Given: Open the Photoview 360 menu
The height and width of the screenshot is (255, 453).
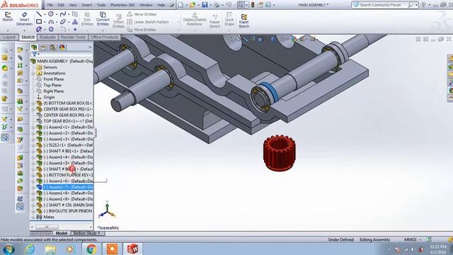Looking at the screenshot, I should pyautogui.click(x=122, y=5).
